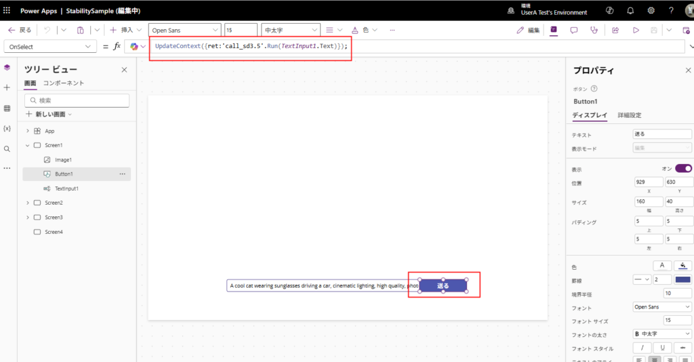Expand the Screen2 tree node

28,203
